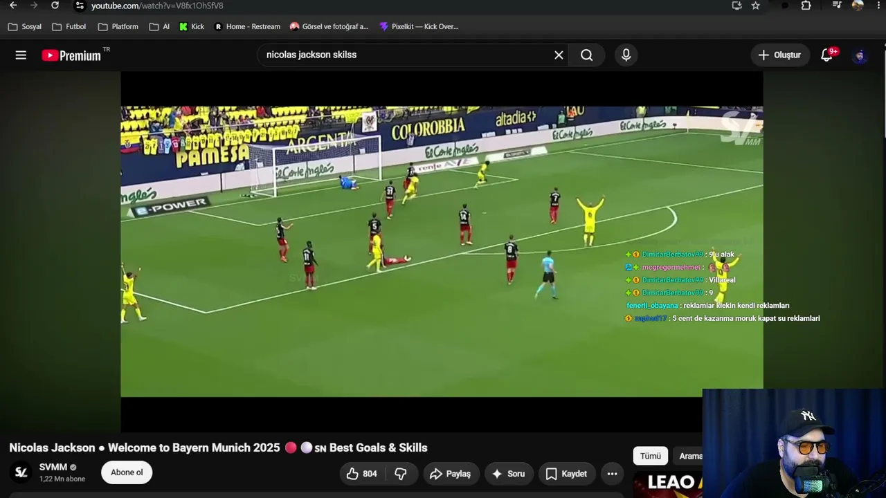Go back to the previous browser page
The height and width of the screenshot is (498, 886).
point(13,6)
